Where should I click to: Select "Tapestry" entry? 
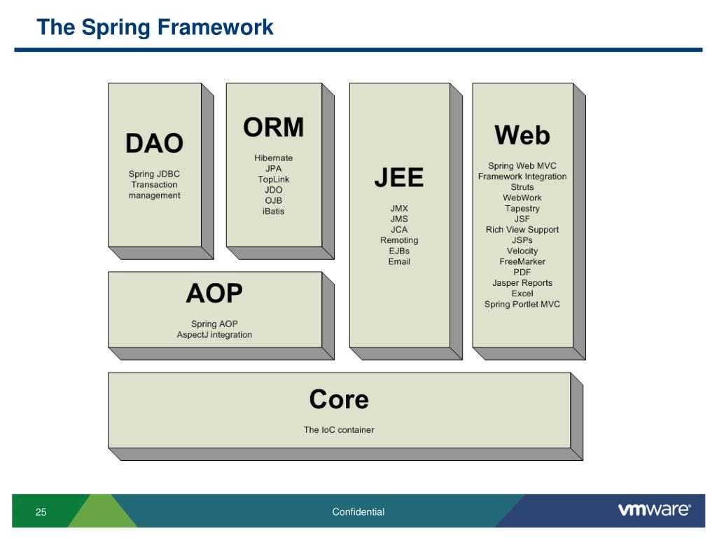(x=522, y=209)
